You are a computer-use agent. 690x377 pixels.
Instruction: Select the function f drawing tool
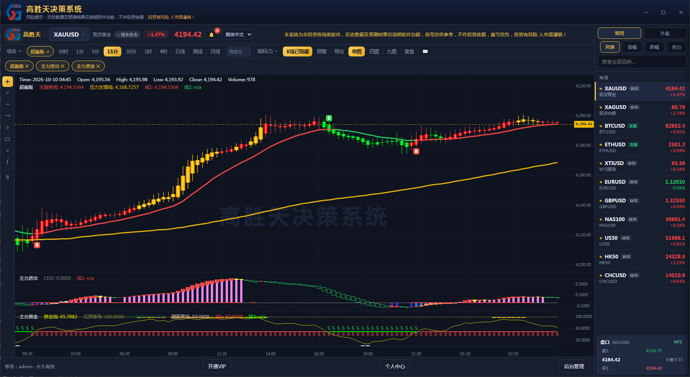click(x=7, y=162)
